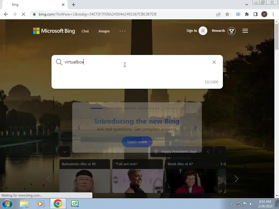Screen dimensions: 279x209
Task: Open Windows Explorer from taskbar
Action: click(24, 204)
